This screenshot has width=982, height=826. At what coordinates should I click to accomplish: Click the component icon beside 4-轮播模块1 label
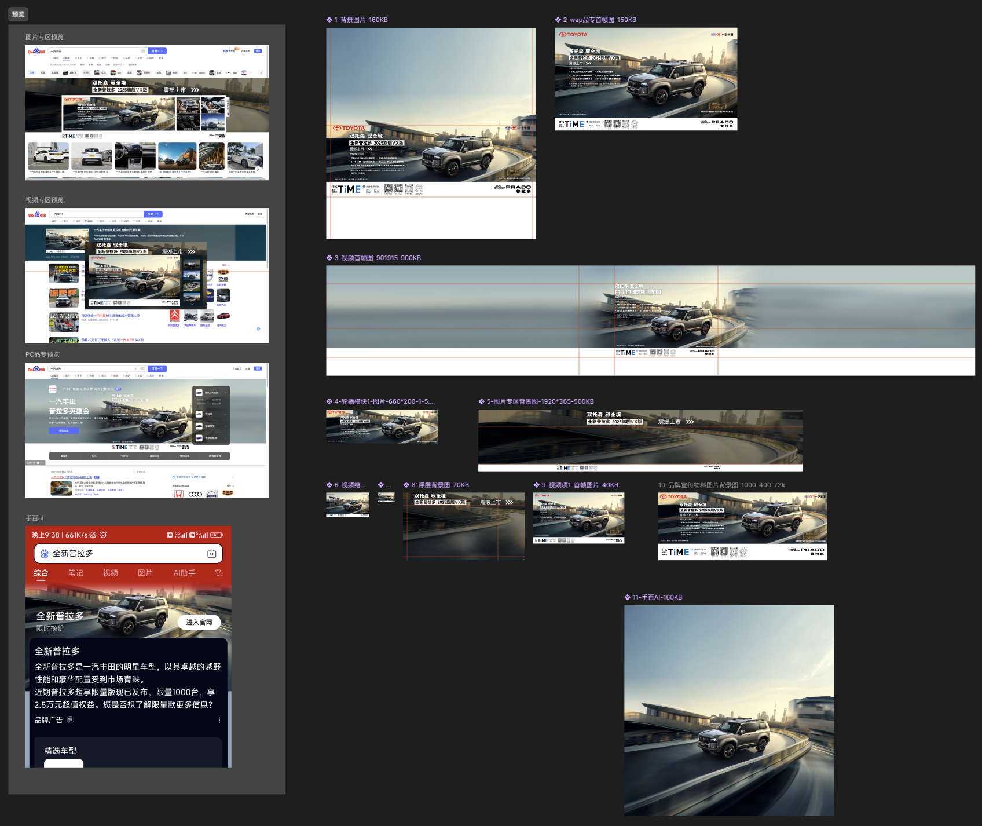[x=329, y=401]
